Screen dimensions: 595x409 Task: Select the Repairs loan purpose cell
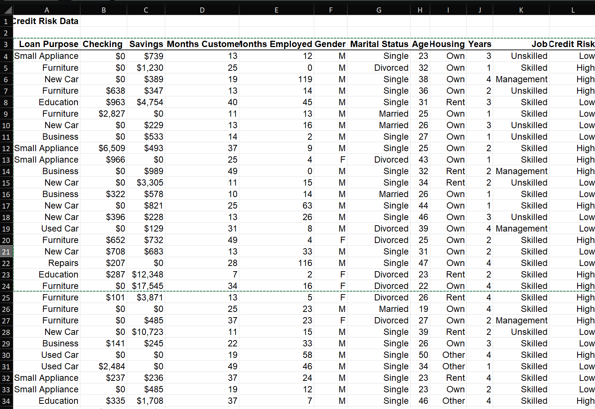click(63, 263)
